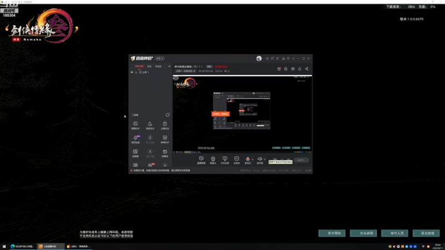
Task: Open the streamer tasks tool
Action: coord(165,126)
